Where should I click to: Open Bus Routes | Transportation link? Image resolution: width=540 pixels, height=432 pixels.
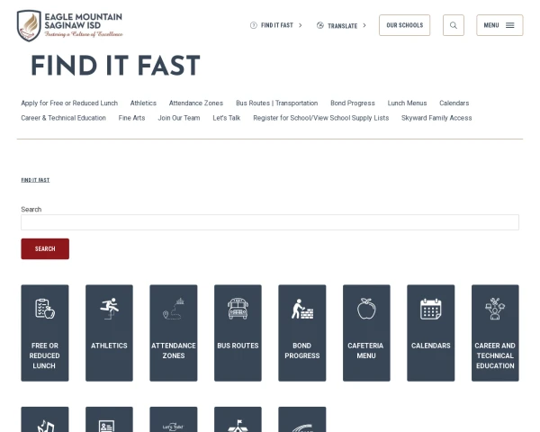point(277,103)
